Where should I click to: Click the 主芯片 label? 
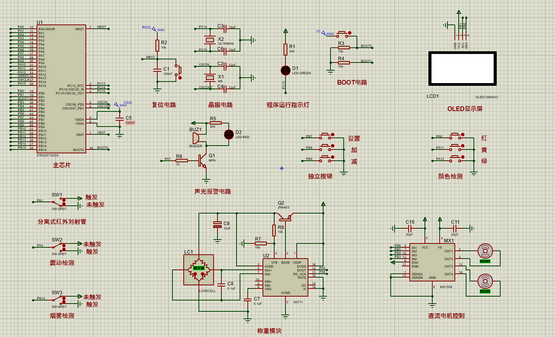[62, 165]
